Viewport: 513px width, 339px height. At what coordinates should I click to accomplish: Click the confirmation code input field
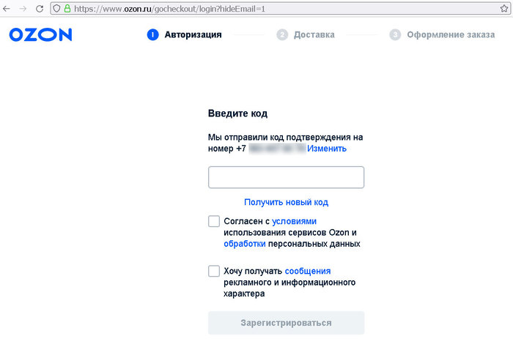tap(286, 177)
